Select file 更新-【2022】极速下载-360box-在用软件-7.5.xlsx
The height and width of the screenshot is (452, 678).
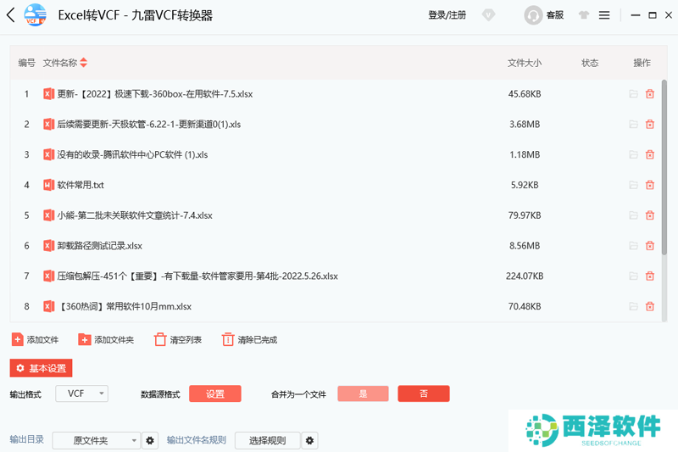pyautogui.click(x=155, y=94)
